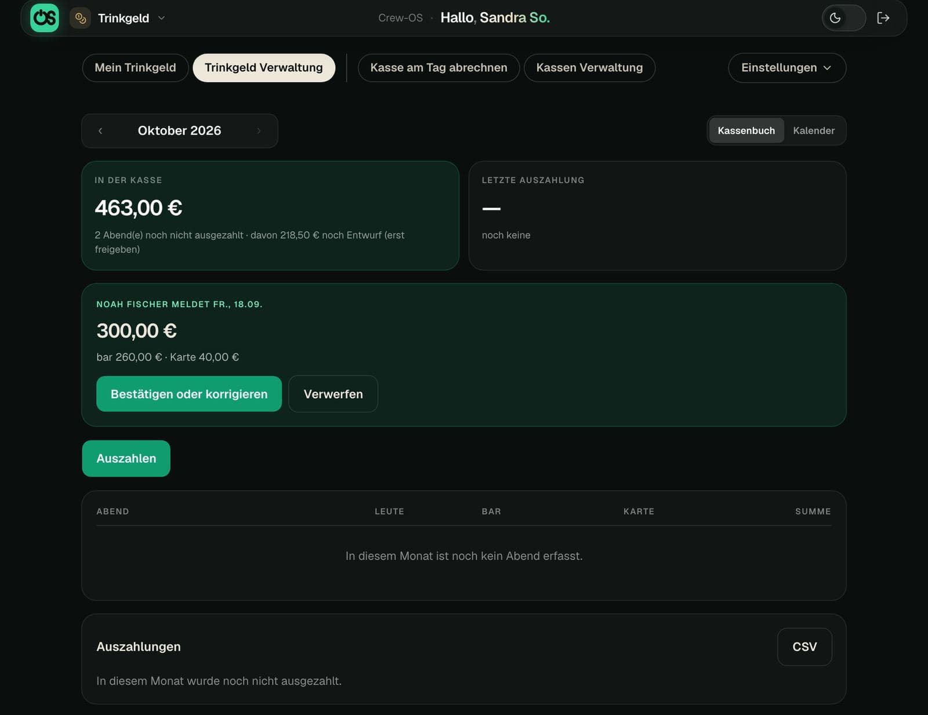
Task: Go to previous month with left arrow
Action: pos(100,131)
